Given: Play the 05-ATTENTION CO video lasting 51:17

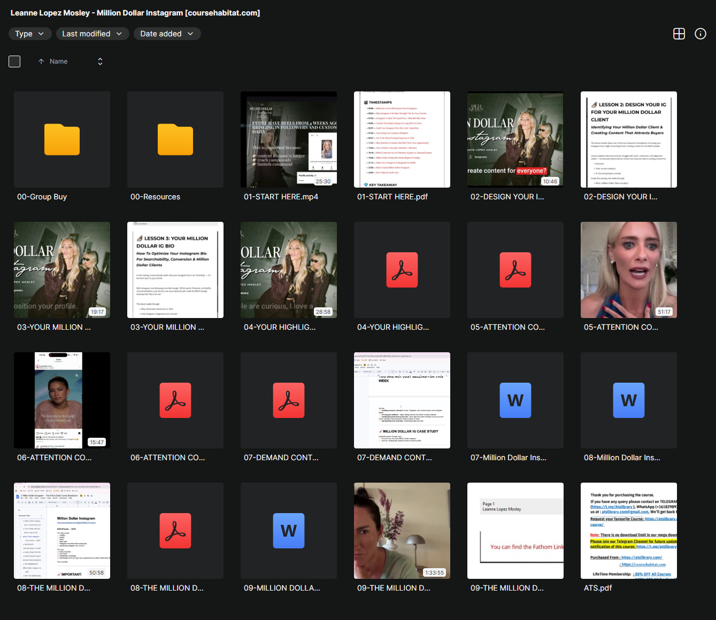Looking at the screenshot, I should [x=629, y=270].
